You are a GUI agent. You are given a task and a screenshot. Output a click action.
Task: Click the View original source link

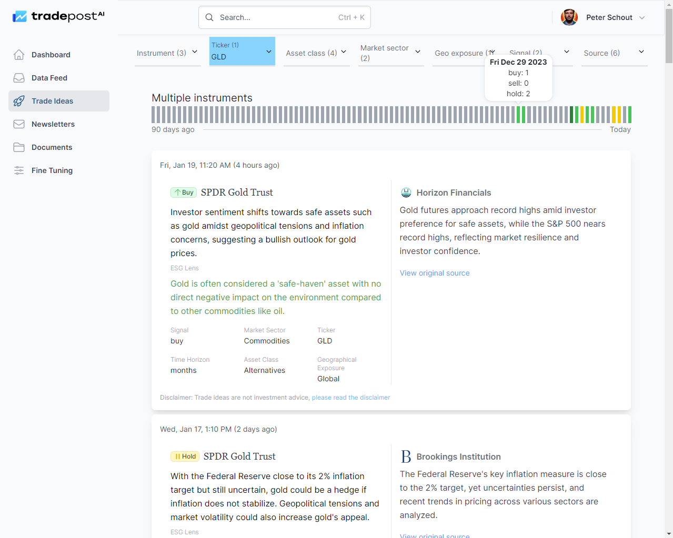[x=434, y=272]
